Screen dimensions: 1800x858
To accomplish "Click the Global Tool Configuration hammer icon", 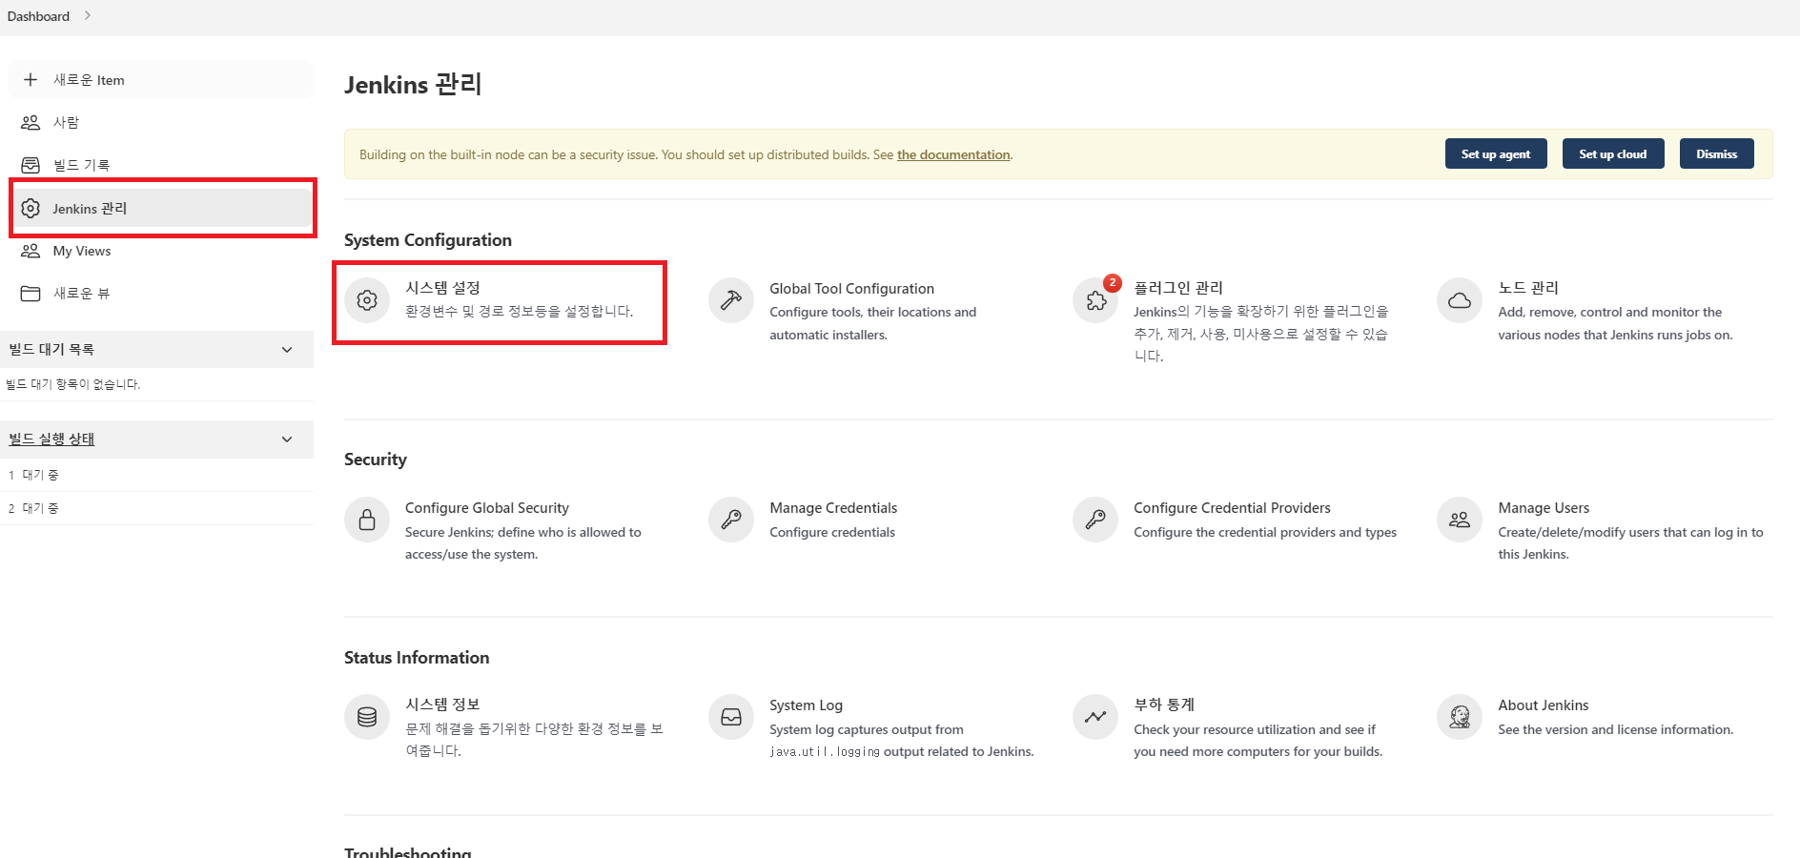I will click(731, 300).
